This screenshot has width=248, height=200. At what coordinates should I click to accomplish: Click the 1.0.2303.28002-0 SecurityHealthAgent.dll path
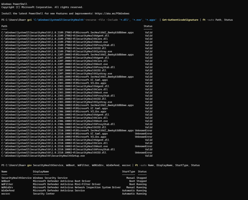point(55,86)
